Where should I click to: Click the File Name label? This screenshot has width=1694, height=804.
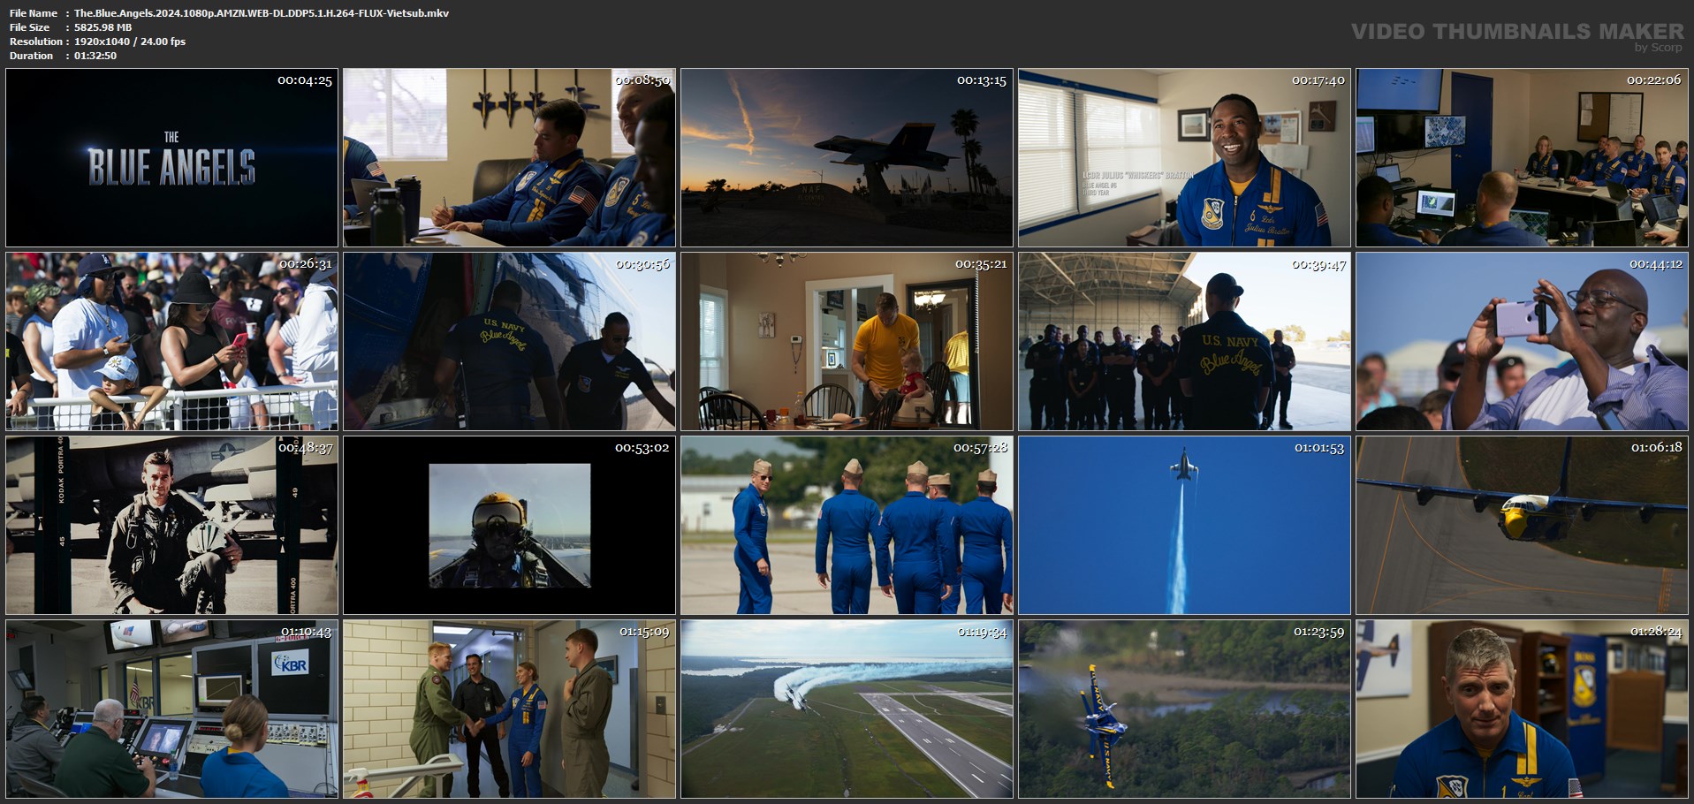point(34,13)
